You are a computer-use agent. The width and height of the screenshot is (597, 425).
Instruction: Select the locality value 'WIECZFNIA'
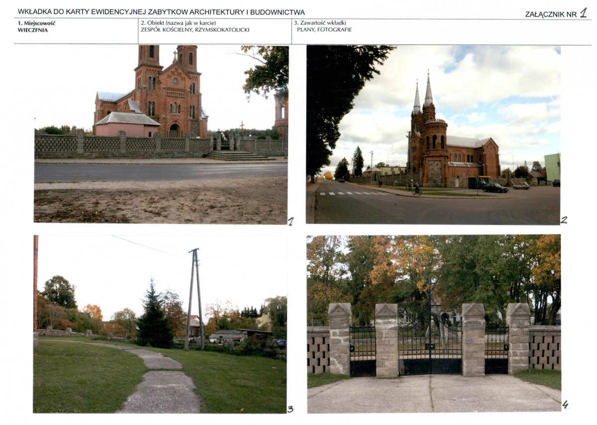[33, 30]
